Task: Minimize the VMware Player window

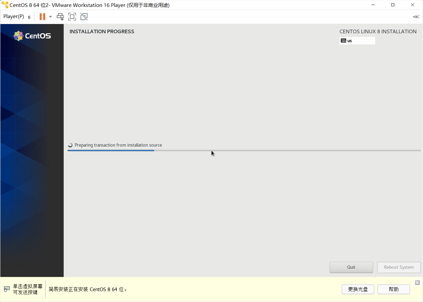Action: 373,5
